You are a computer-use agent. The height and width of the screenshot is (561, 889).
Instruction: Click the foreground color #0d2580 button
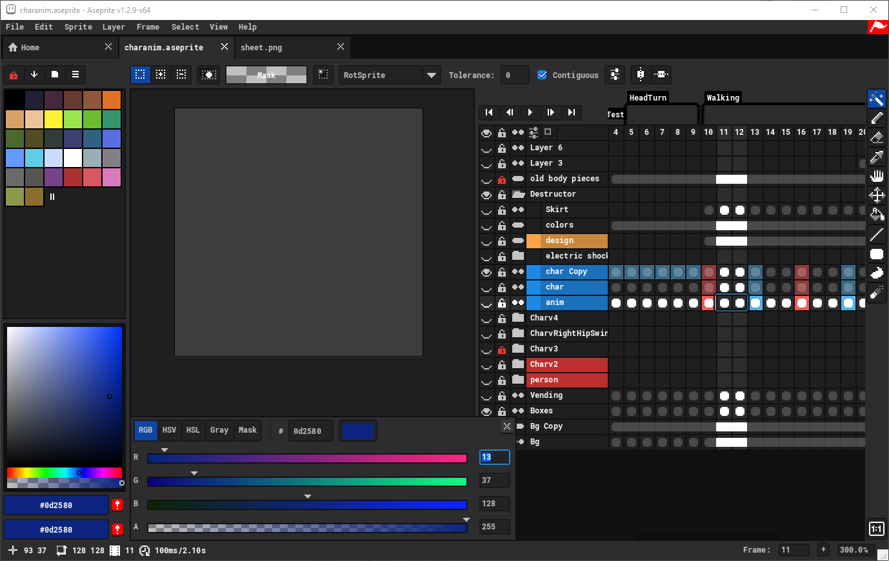(x=56, y=505)
